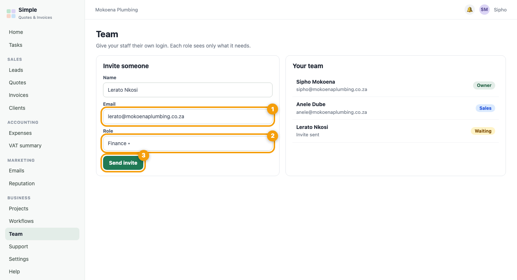The width and height of the screenshot is (517, 280).
Task: Click the Sipho username in the header
Action: [500, 10]
